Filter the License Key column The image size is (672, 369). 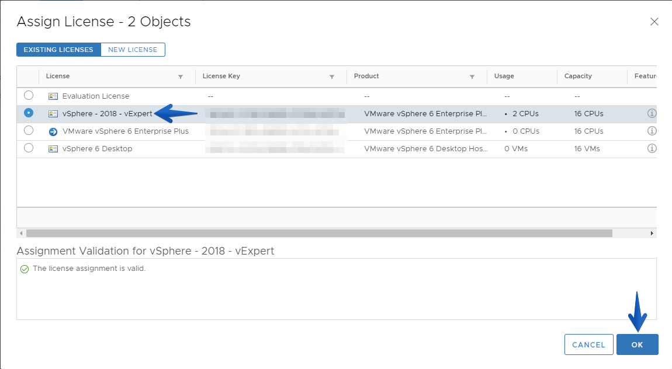(x=332, y=76)
